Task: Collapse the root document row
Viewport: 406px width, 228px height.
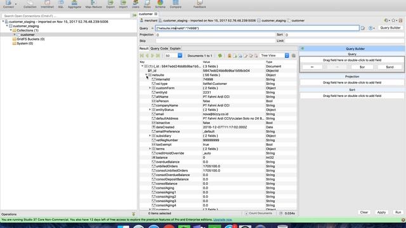Action: [x=142, y=66]
